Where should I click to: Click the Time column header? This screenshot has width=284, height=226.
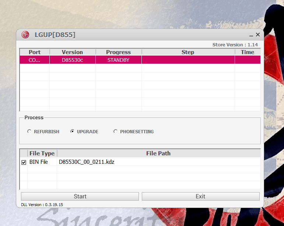[248, 52]
